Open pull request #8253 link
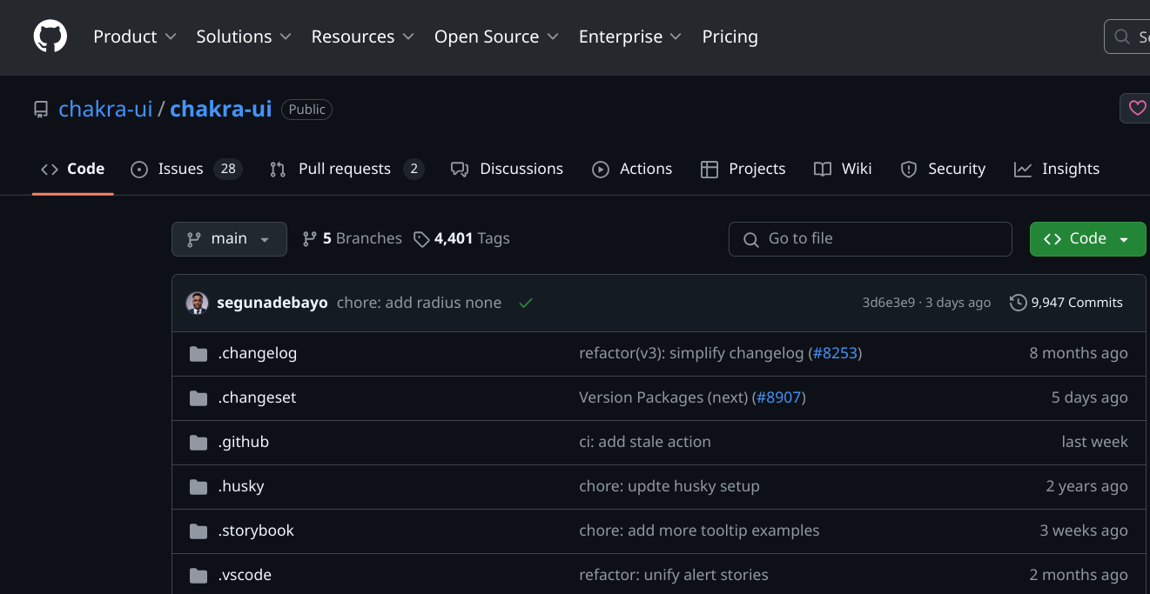This screenshot has width=1150, height=594. [835, 353]
